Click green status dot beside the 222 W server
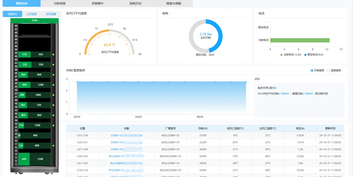Screen dimensions: 353x177 [53, 65]
